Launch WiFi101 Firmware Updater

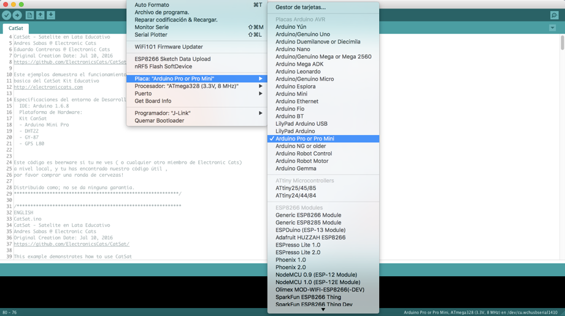(197, 47)
